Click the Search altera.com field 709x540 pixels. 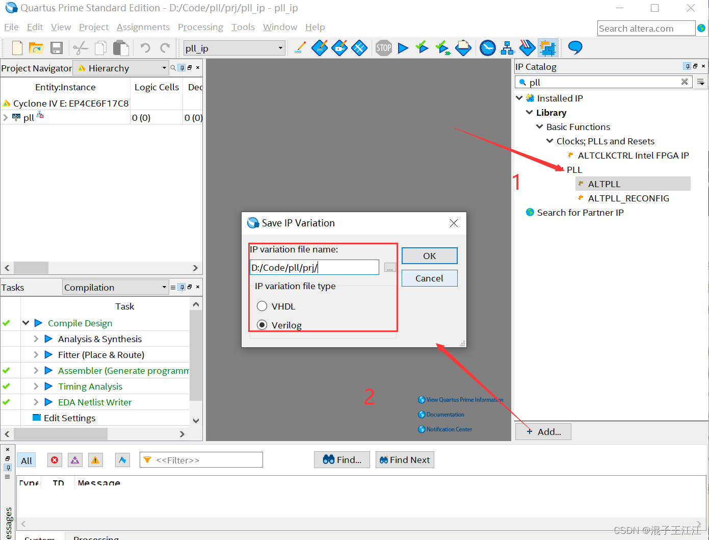(x=646, y=29)
